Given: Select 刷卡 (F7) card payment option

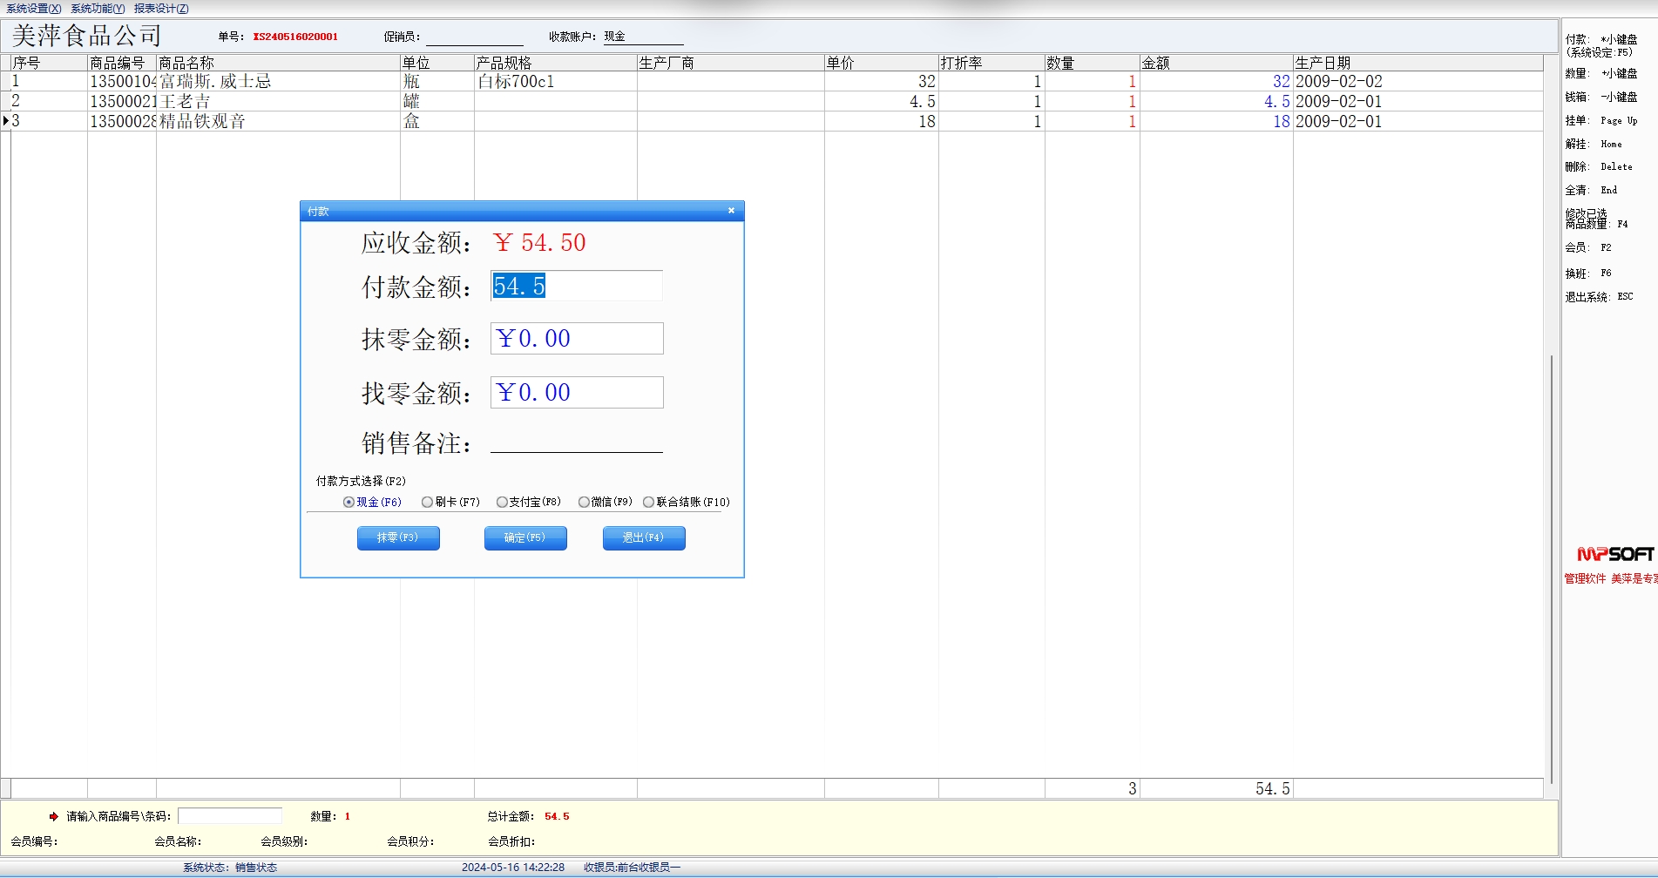Looking at the screenshot, I should [x=427, y=503].
